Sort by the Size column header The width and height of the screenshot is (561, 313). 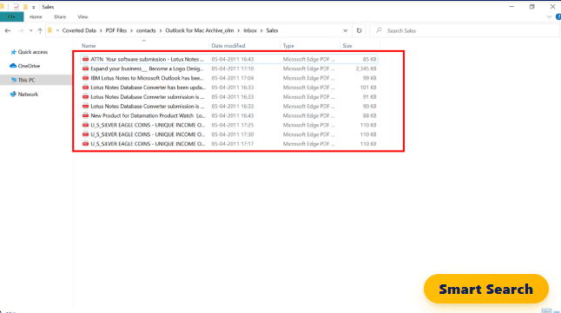[347, 46]
